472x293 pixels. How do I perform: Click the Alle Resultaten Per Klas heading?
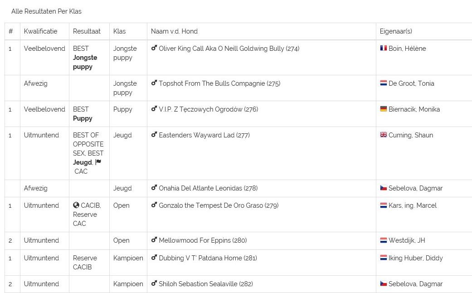point(46,11)
